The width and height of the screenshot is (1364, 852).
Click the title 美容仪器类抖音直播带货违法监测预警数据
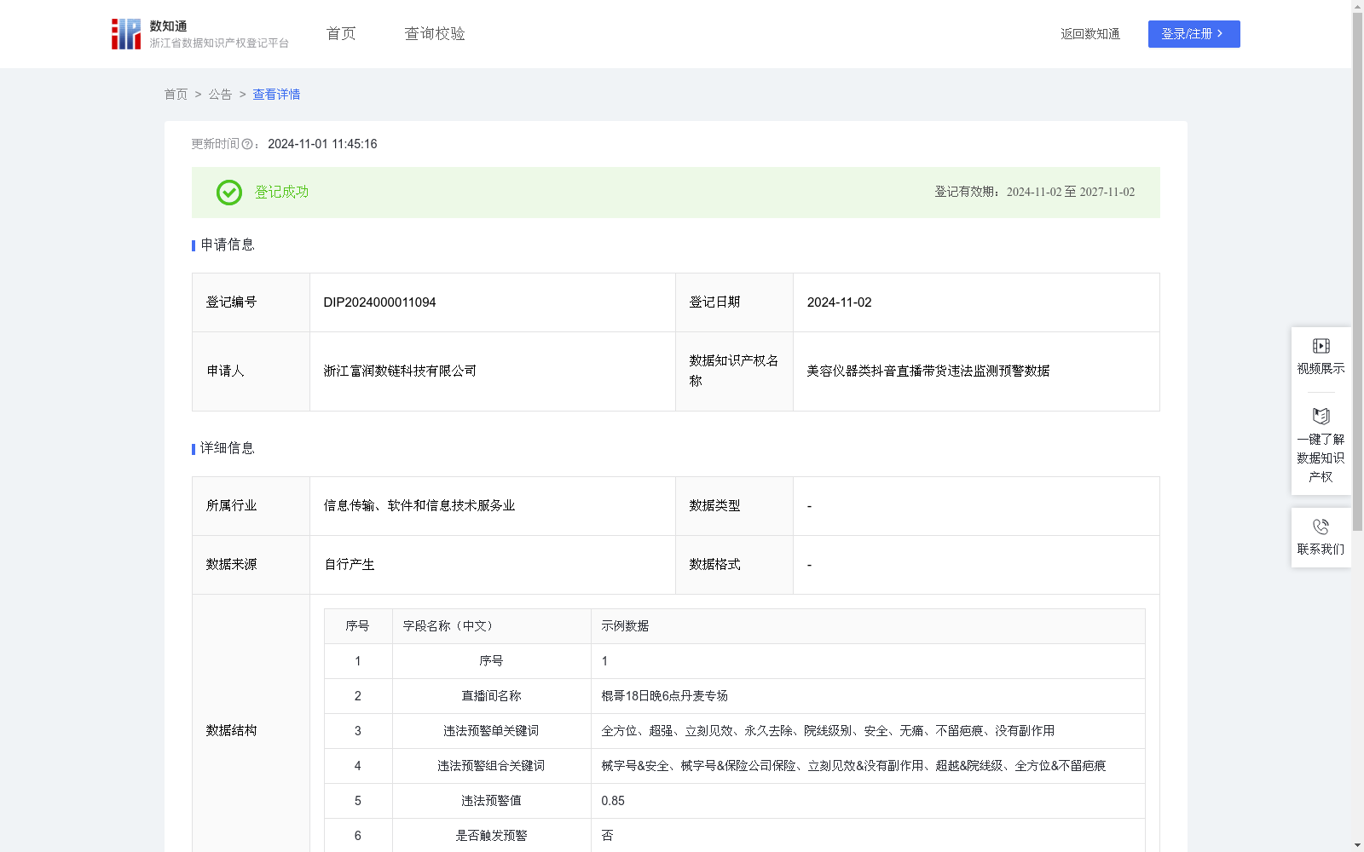(x=928, y=371)
